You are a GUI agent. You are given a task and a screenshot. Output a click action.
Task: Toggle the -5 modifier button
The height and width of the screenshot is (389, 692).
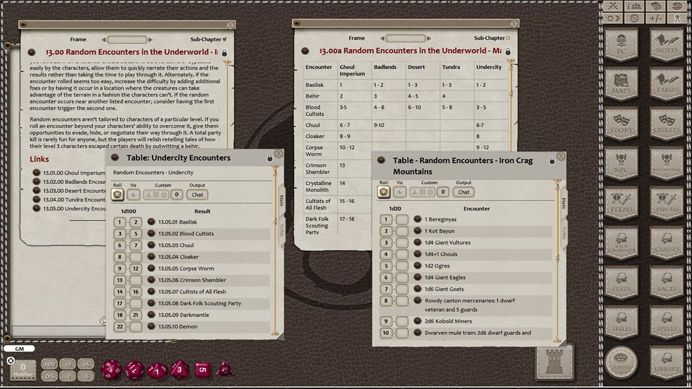(x=85, y=376)
